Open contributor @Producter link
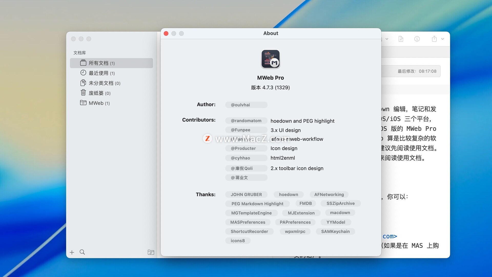This screenshot has height=277, width=492. point(246,148)
